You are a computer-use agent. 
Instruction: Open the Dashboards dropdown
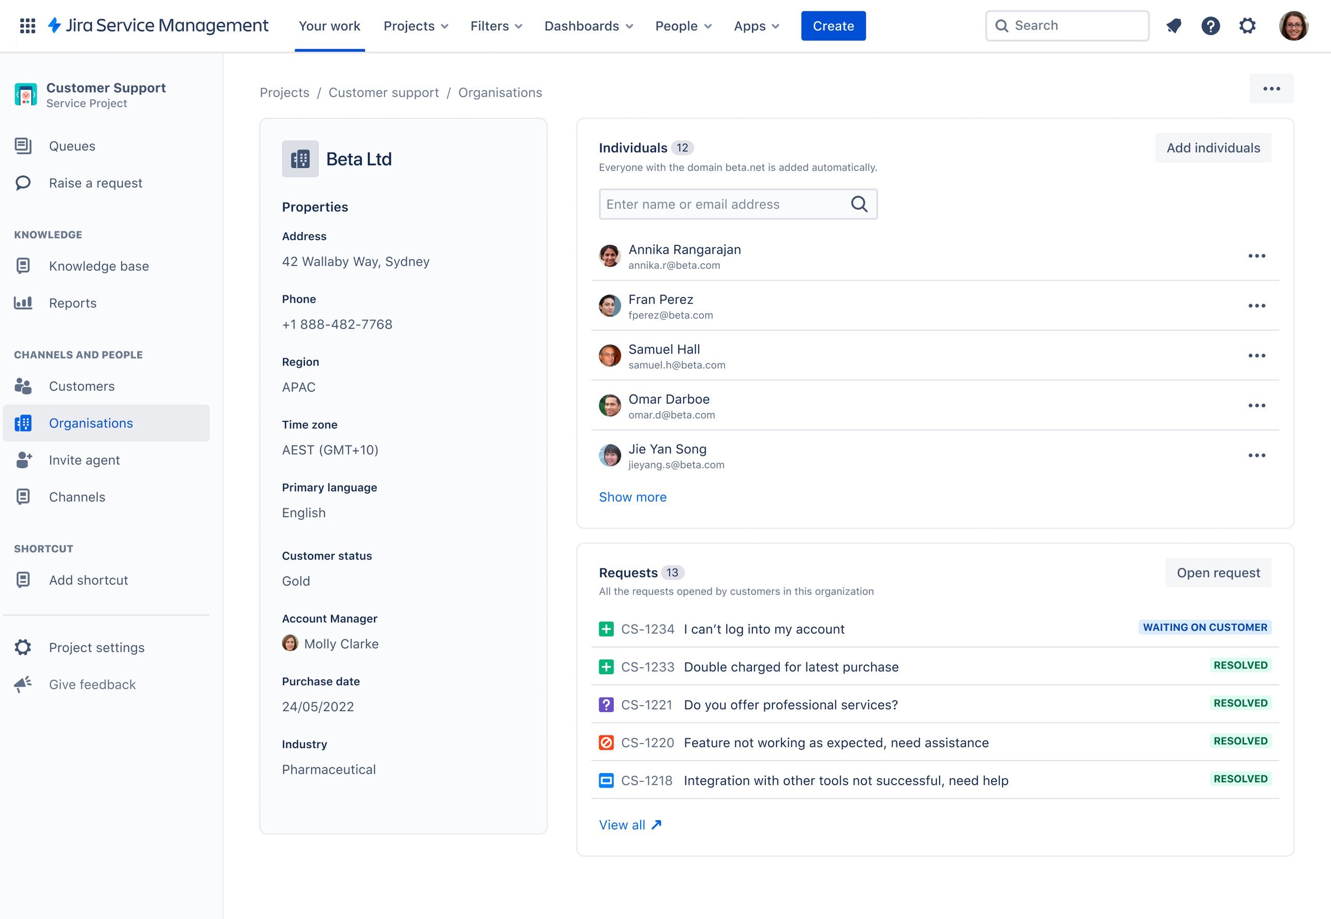[588, 26]
